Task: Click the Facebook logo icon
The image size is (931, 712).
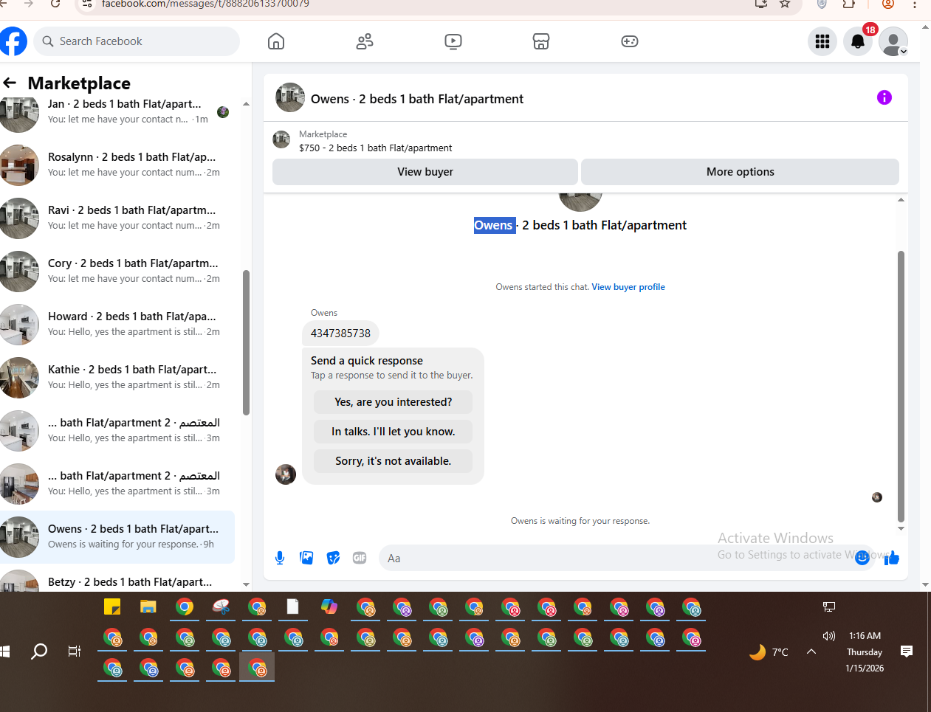Action: (13, 41)
